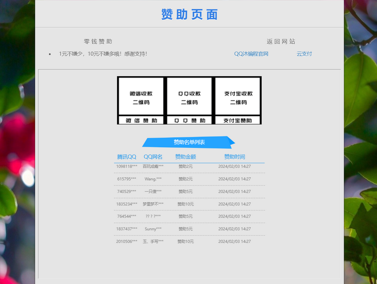Click the timestamp in the 764544 row
The width and height of the screenshot is (377, 284).
234,216
